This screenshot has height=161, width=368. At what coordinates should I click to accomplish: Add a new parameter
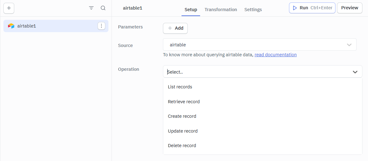coord(175,28)
